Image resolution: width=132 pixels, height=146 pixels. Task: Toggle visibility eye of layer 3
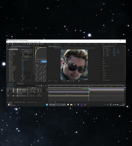[x=7, y=92]
